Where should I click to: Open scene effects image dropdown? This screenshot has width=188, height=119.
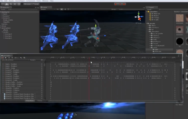coord(69,9)
